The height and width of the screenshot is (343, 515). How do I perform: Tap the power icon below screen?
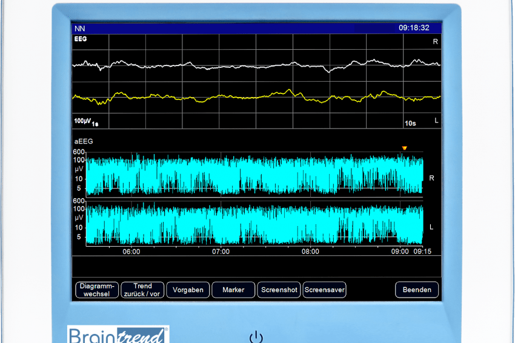pos(256,338)
